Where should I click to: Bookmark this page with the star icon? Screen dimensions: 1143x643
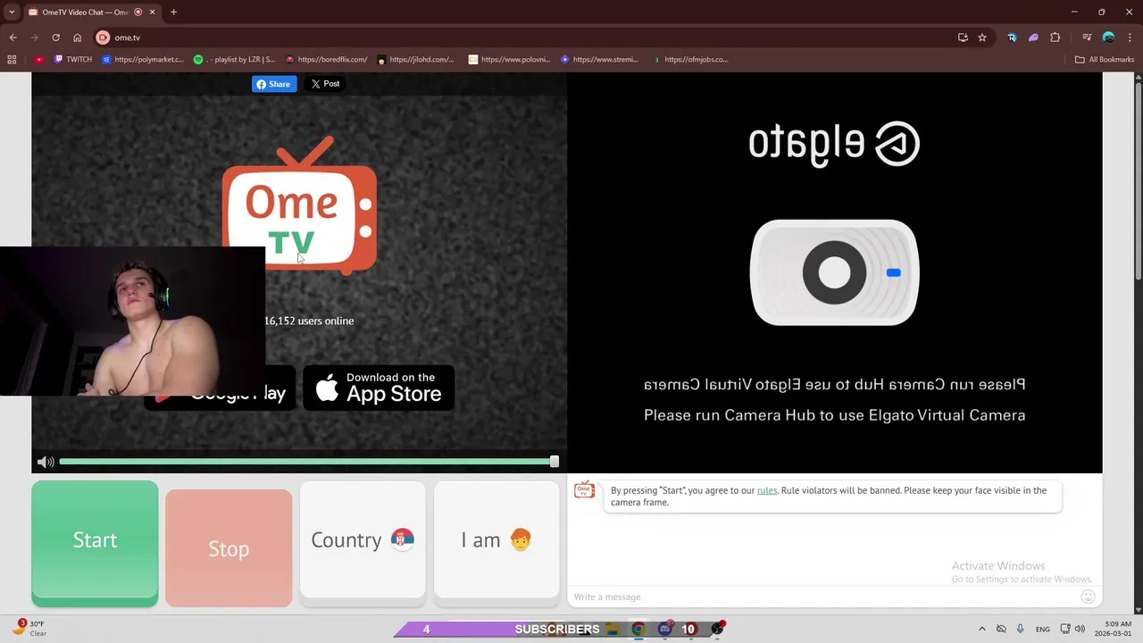(982, 38)
